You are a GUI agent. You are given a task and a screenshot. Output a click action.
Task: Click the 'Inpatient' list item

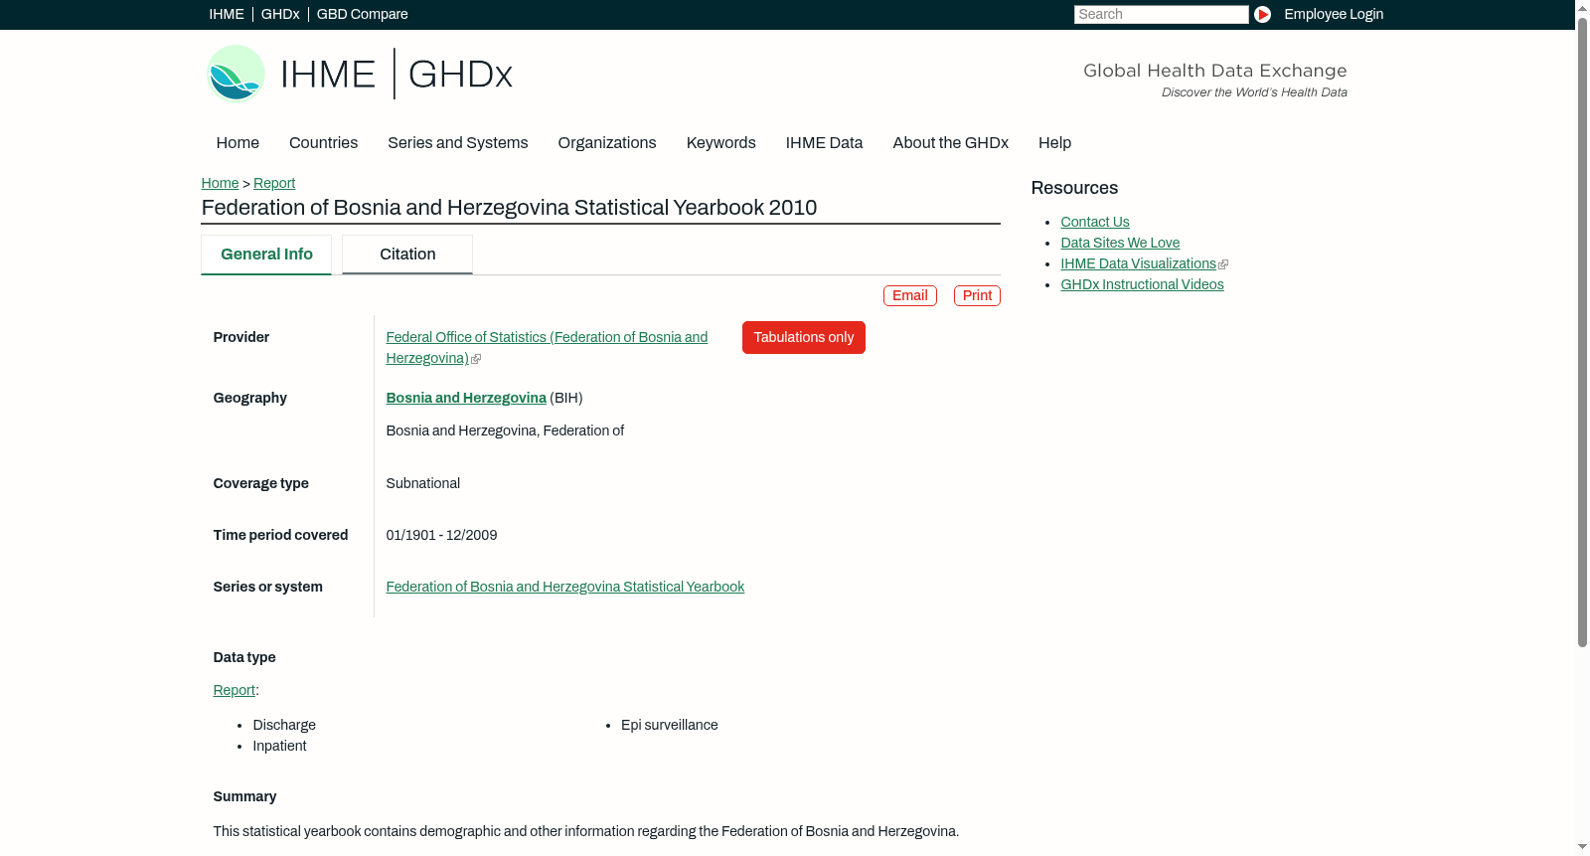tap(279, 747)
